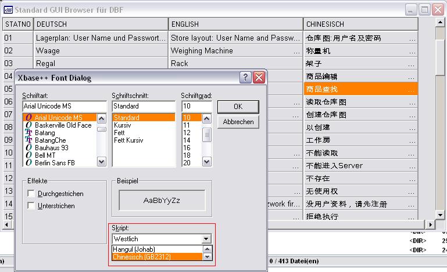Click the CHINESISCH column header
The width and height of the screenshot is (447, 272).
(360, 24)
